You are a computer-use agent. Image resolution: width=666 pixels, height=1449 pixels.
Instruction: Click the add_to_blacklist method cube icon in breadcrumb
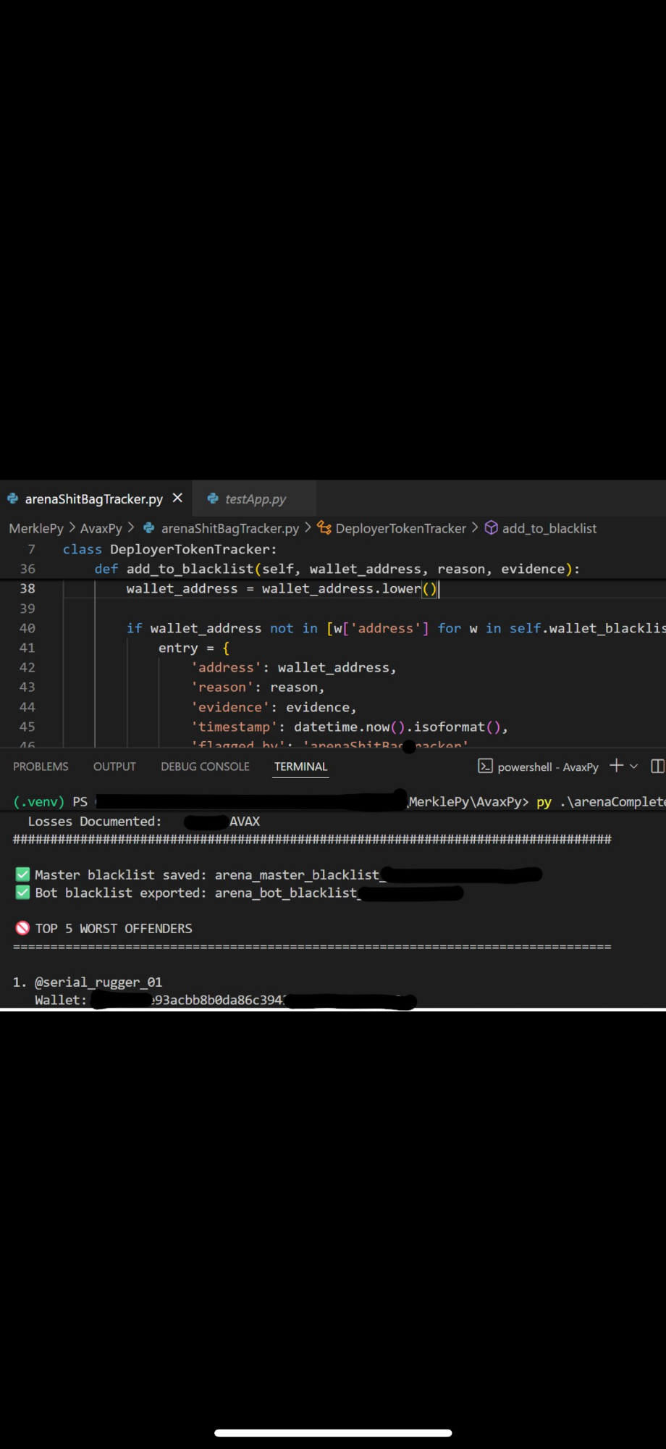click(491, 528)
